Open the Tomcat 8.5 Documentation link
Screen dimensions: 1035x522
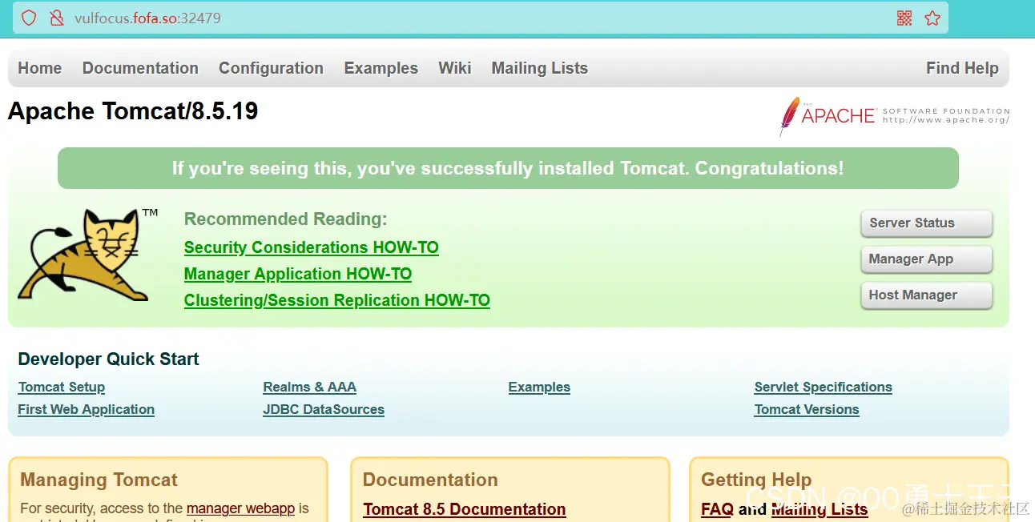(x=465, y=509)
